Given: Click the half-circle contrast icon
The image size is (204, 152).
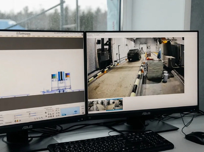Looking at the screenshot, I should pos(30,114).
